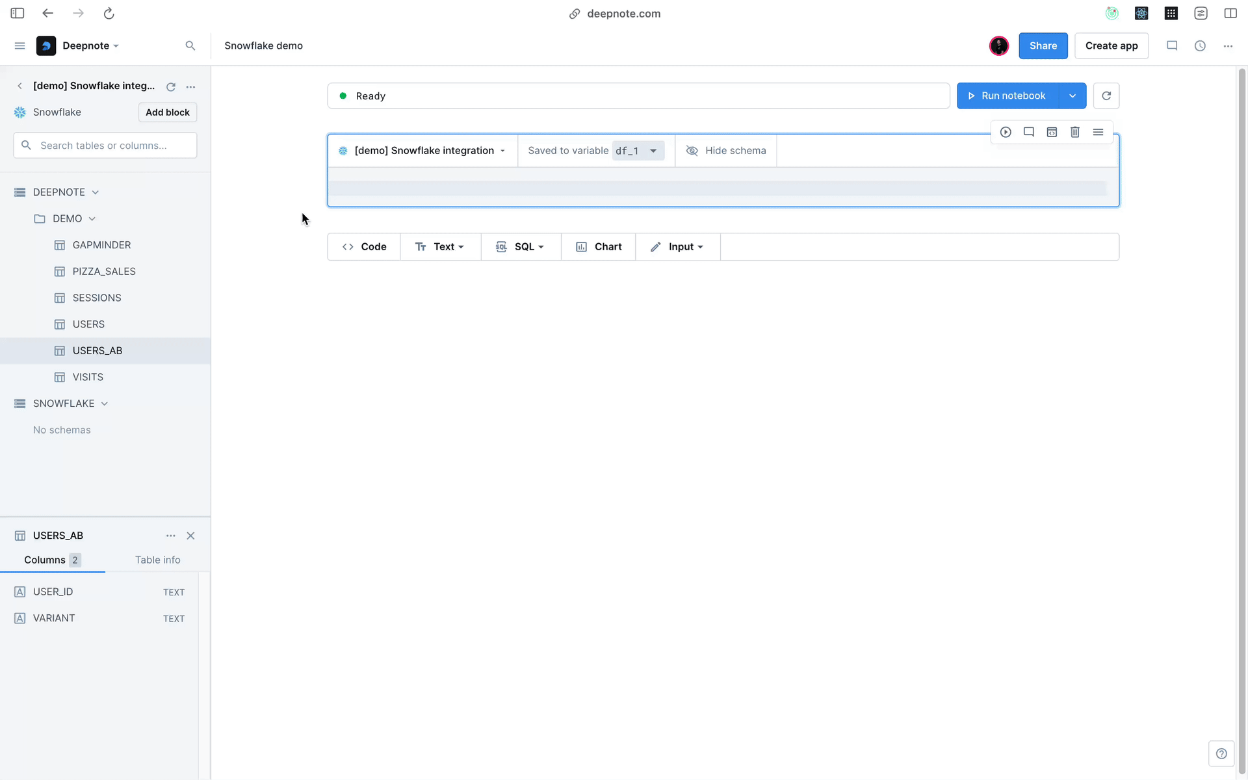Click the Text block type icon
The height and width of the screenshot is (780, 1248).
(421, 246)
